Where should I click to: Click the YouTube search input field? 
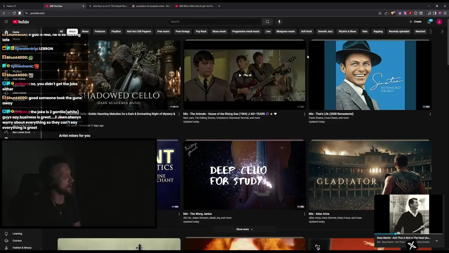point(215,22)
